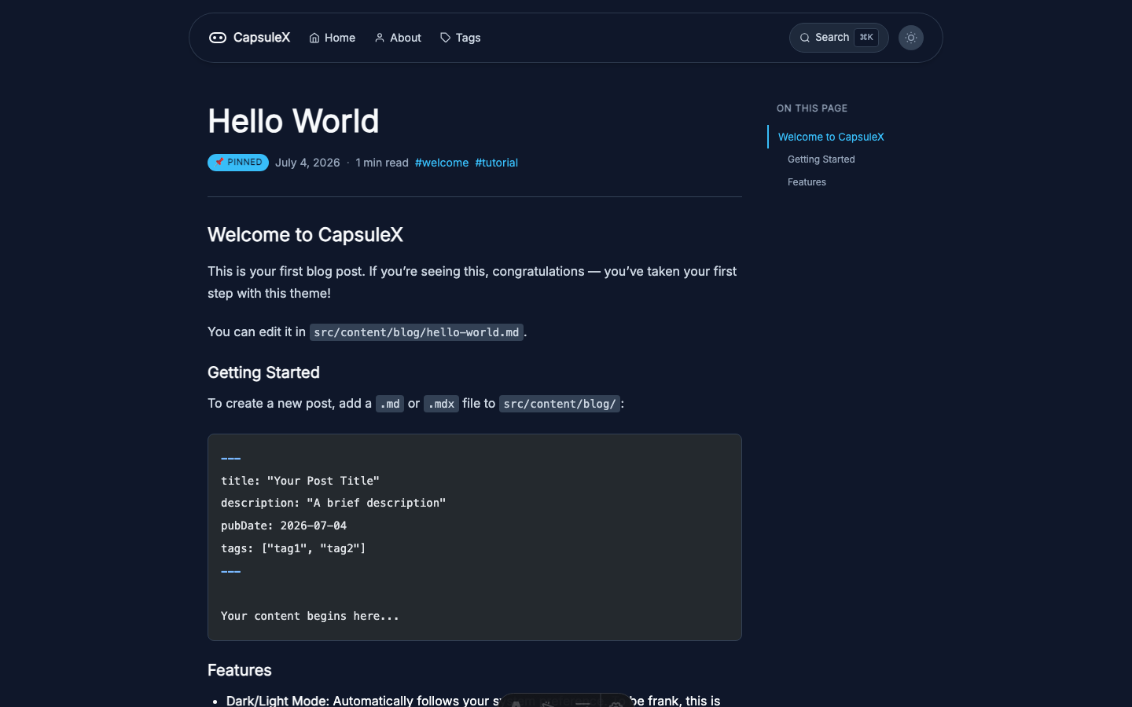
Task: Jump to Getting Started in table of contents
Action: pos(821,159)
